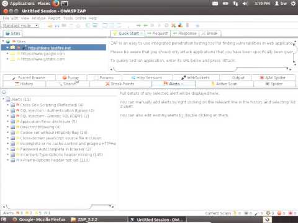
Task: Open the Standard mode dropdown
Action: 20,25
